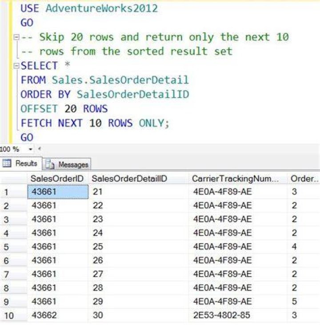Select SalesOrderDetailID cell 30
Viewport: 320px width, 325px height.
point(138,315)
